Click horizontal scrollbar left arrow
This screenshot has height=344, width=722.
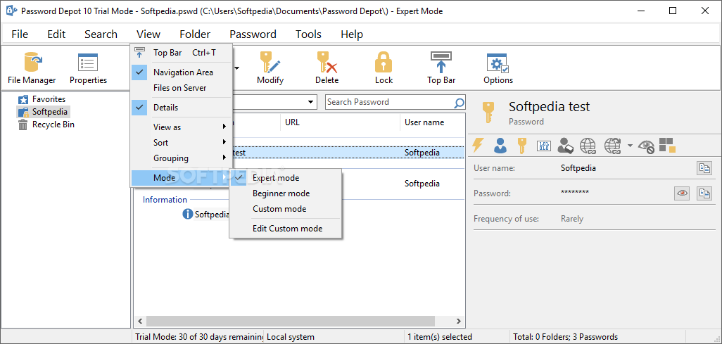coord(141,321)
